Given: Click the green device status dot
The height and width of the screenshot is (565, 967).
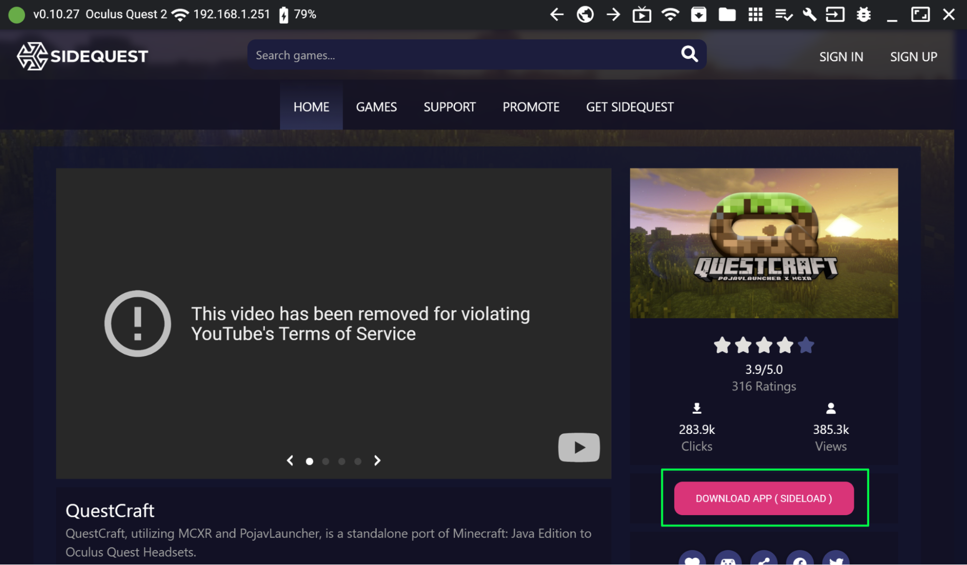Looking at the screenshot, I should pyautogui.click(x=16, y=15).
